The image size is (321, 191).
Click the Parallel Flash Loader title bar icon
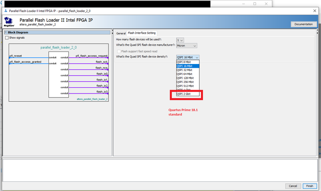click(6, 11)
